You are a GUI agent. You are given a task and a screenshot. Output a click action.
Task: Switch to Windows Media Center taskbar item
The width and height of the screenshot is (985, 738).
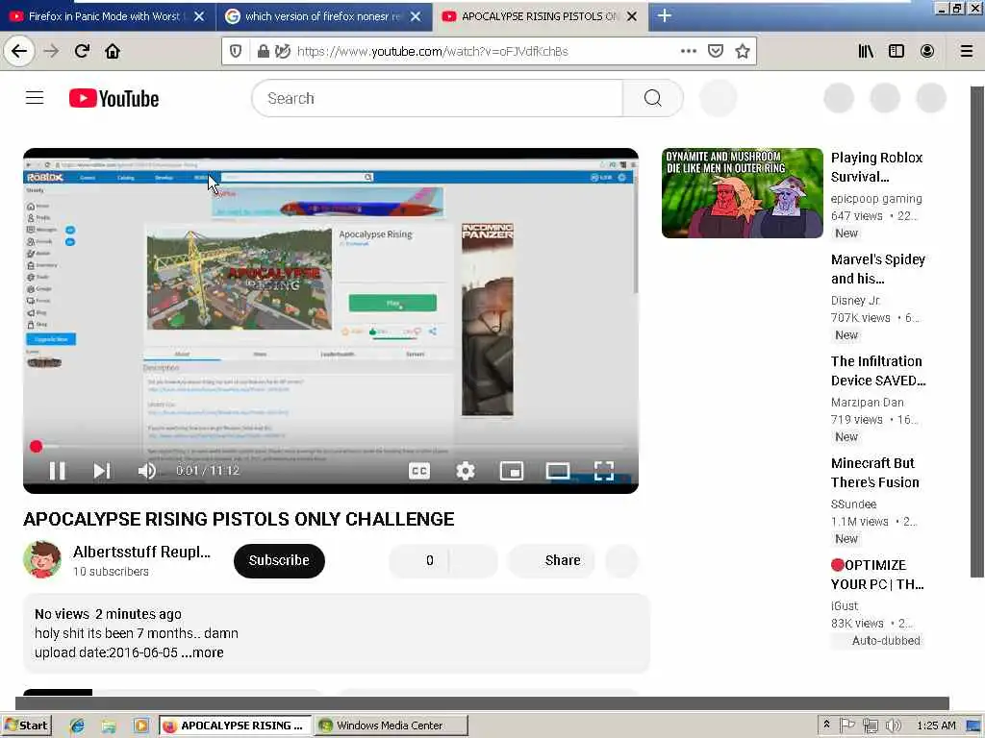(391, 726)
